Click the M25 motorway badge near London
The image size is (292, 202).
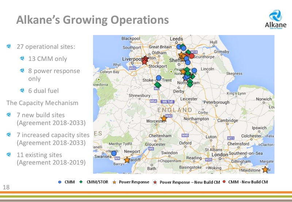point(208,160)
